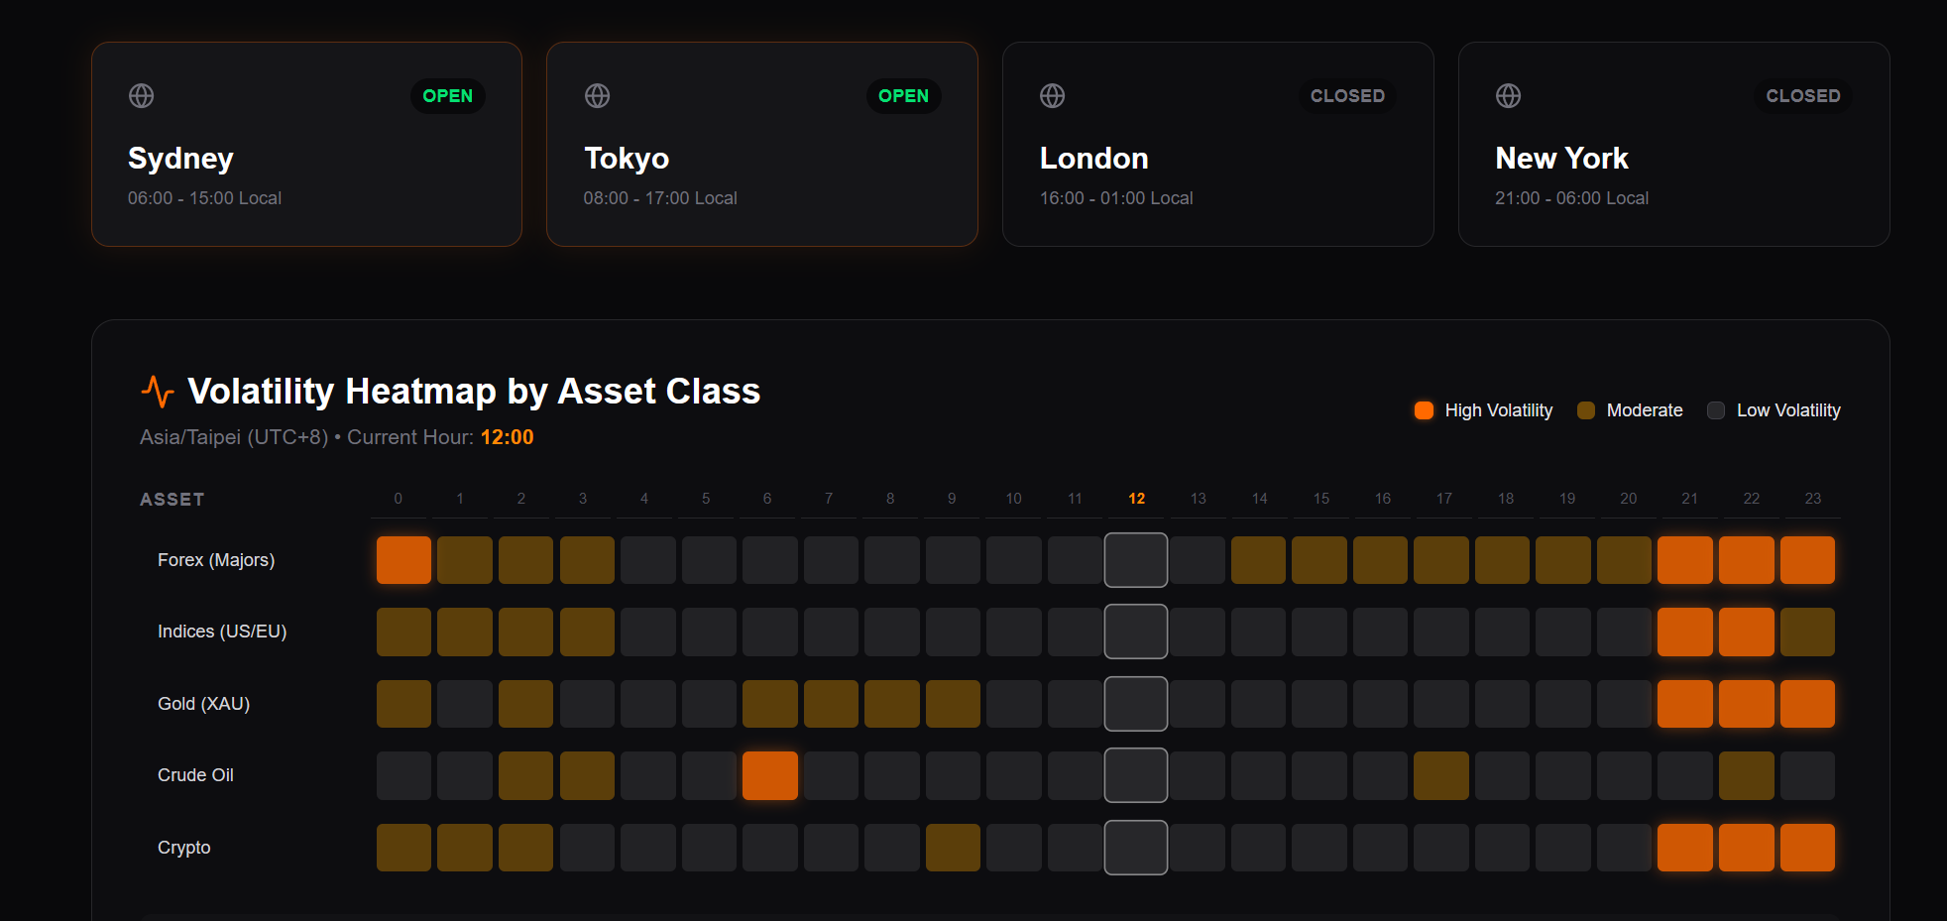Click Forex (Majors) cell at hour 0
This screenshot has width=1947, height=921.
(403, 560)
